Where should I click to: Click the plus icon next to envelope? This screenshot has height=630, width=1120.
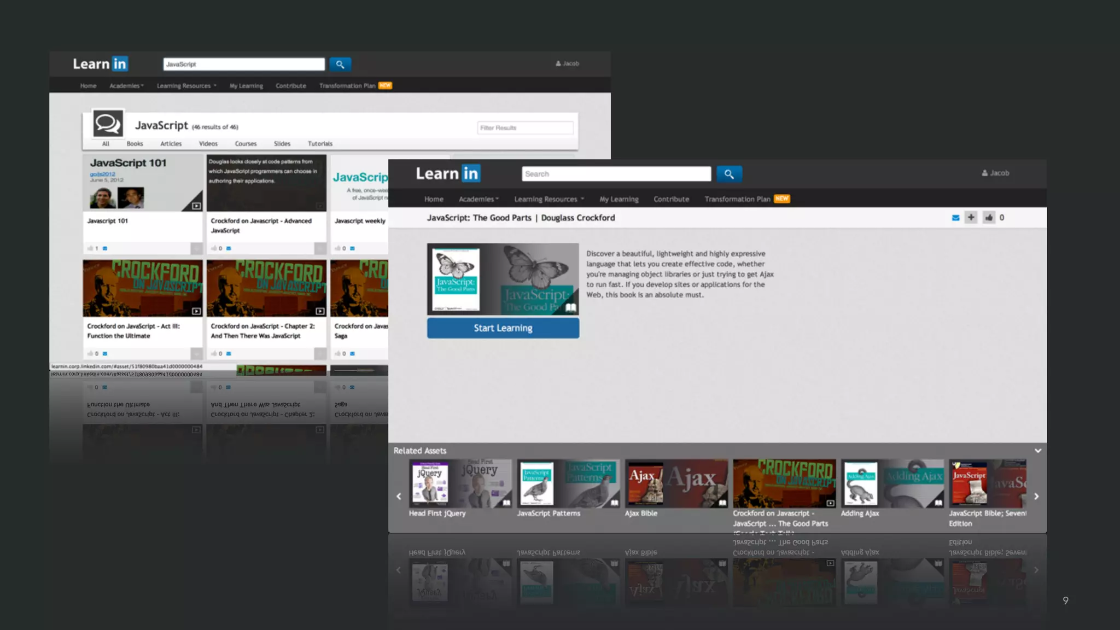point(971,218)
